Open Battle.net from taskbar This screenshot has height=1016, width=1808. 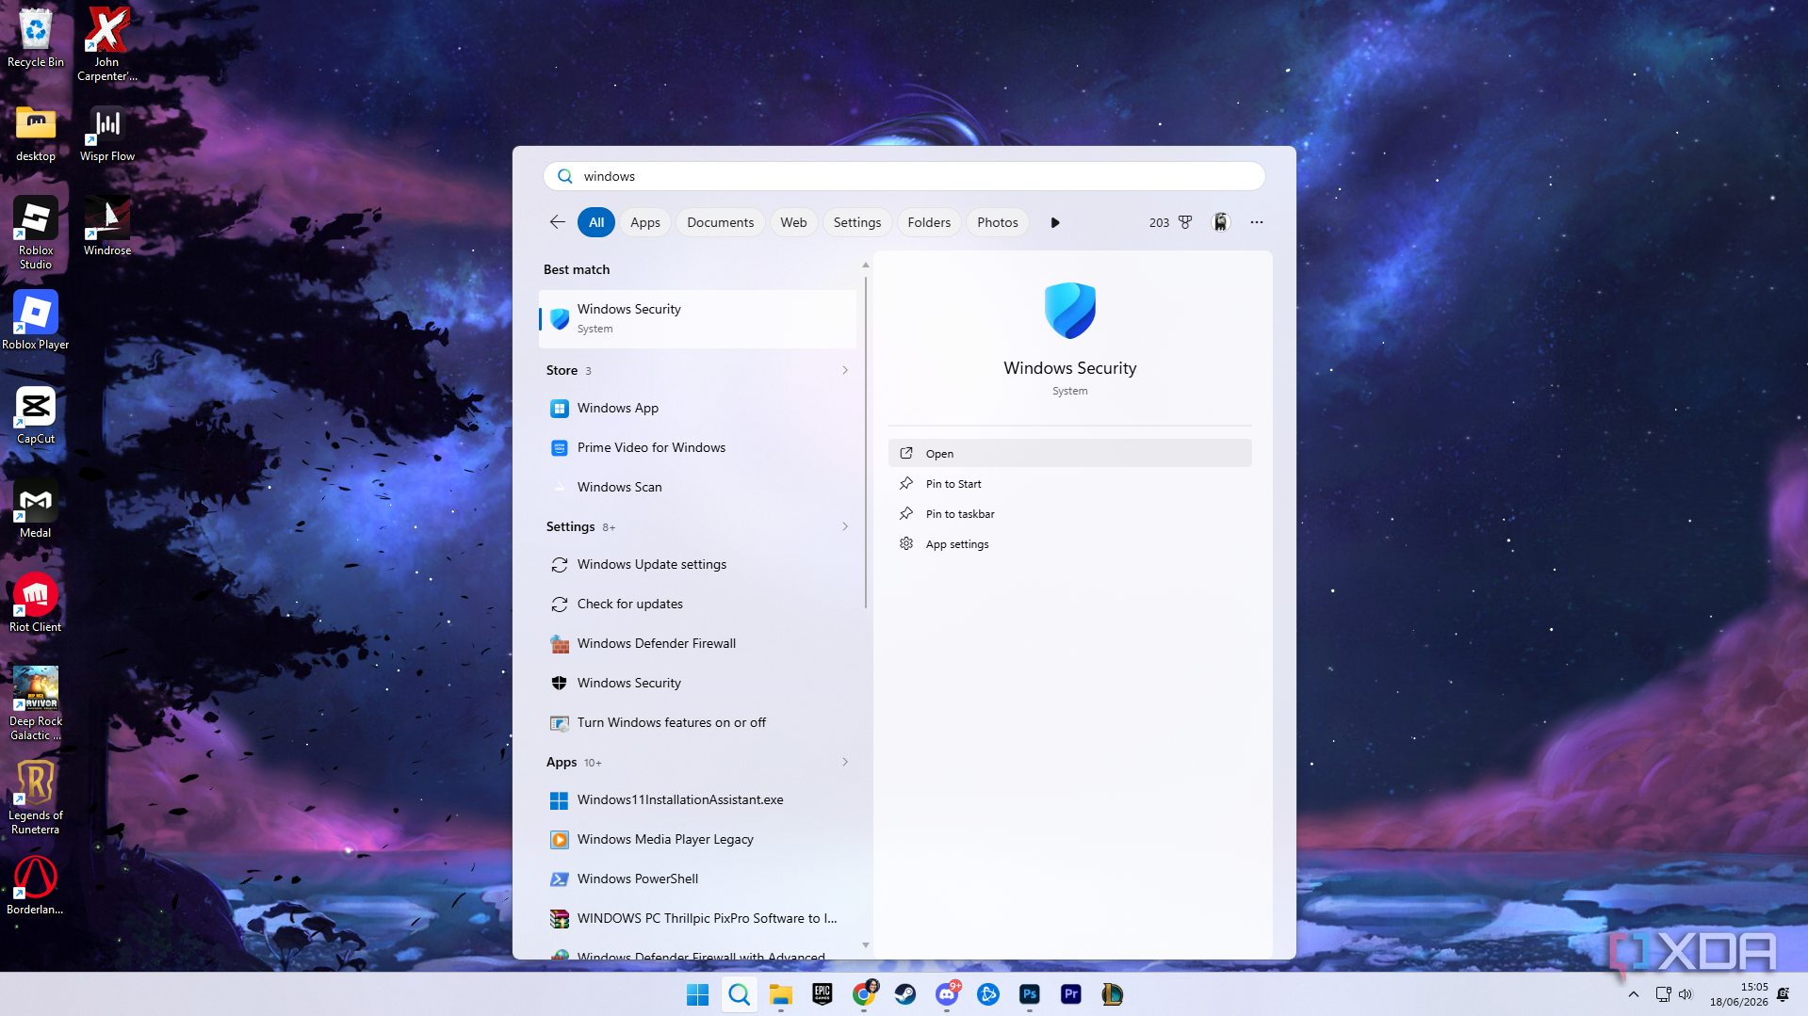(x=988, y=994)
